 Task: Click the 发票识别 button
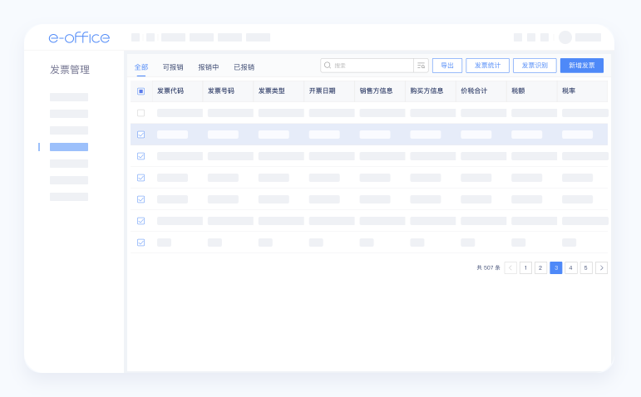[x=535, y=66]
